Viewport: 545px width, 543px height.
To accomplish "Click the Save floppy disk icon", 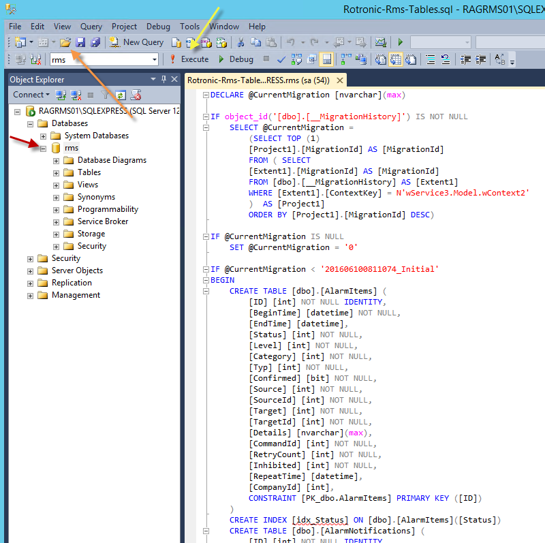I will [x=80, y=42].
